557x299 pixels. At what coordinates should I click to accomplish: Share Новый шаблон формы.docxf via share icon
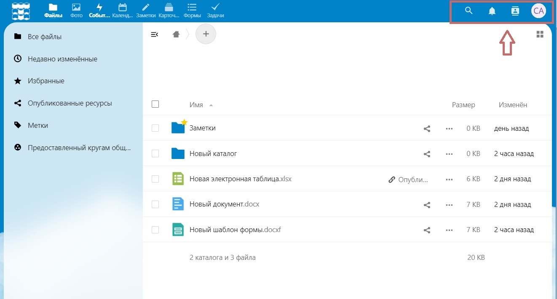pos(427,230)
